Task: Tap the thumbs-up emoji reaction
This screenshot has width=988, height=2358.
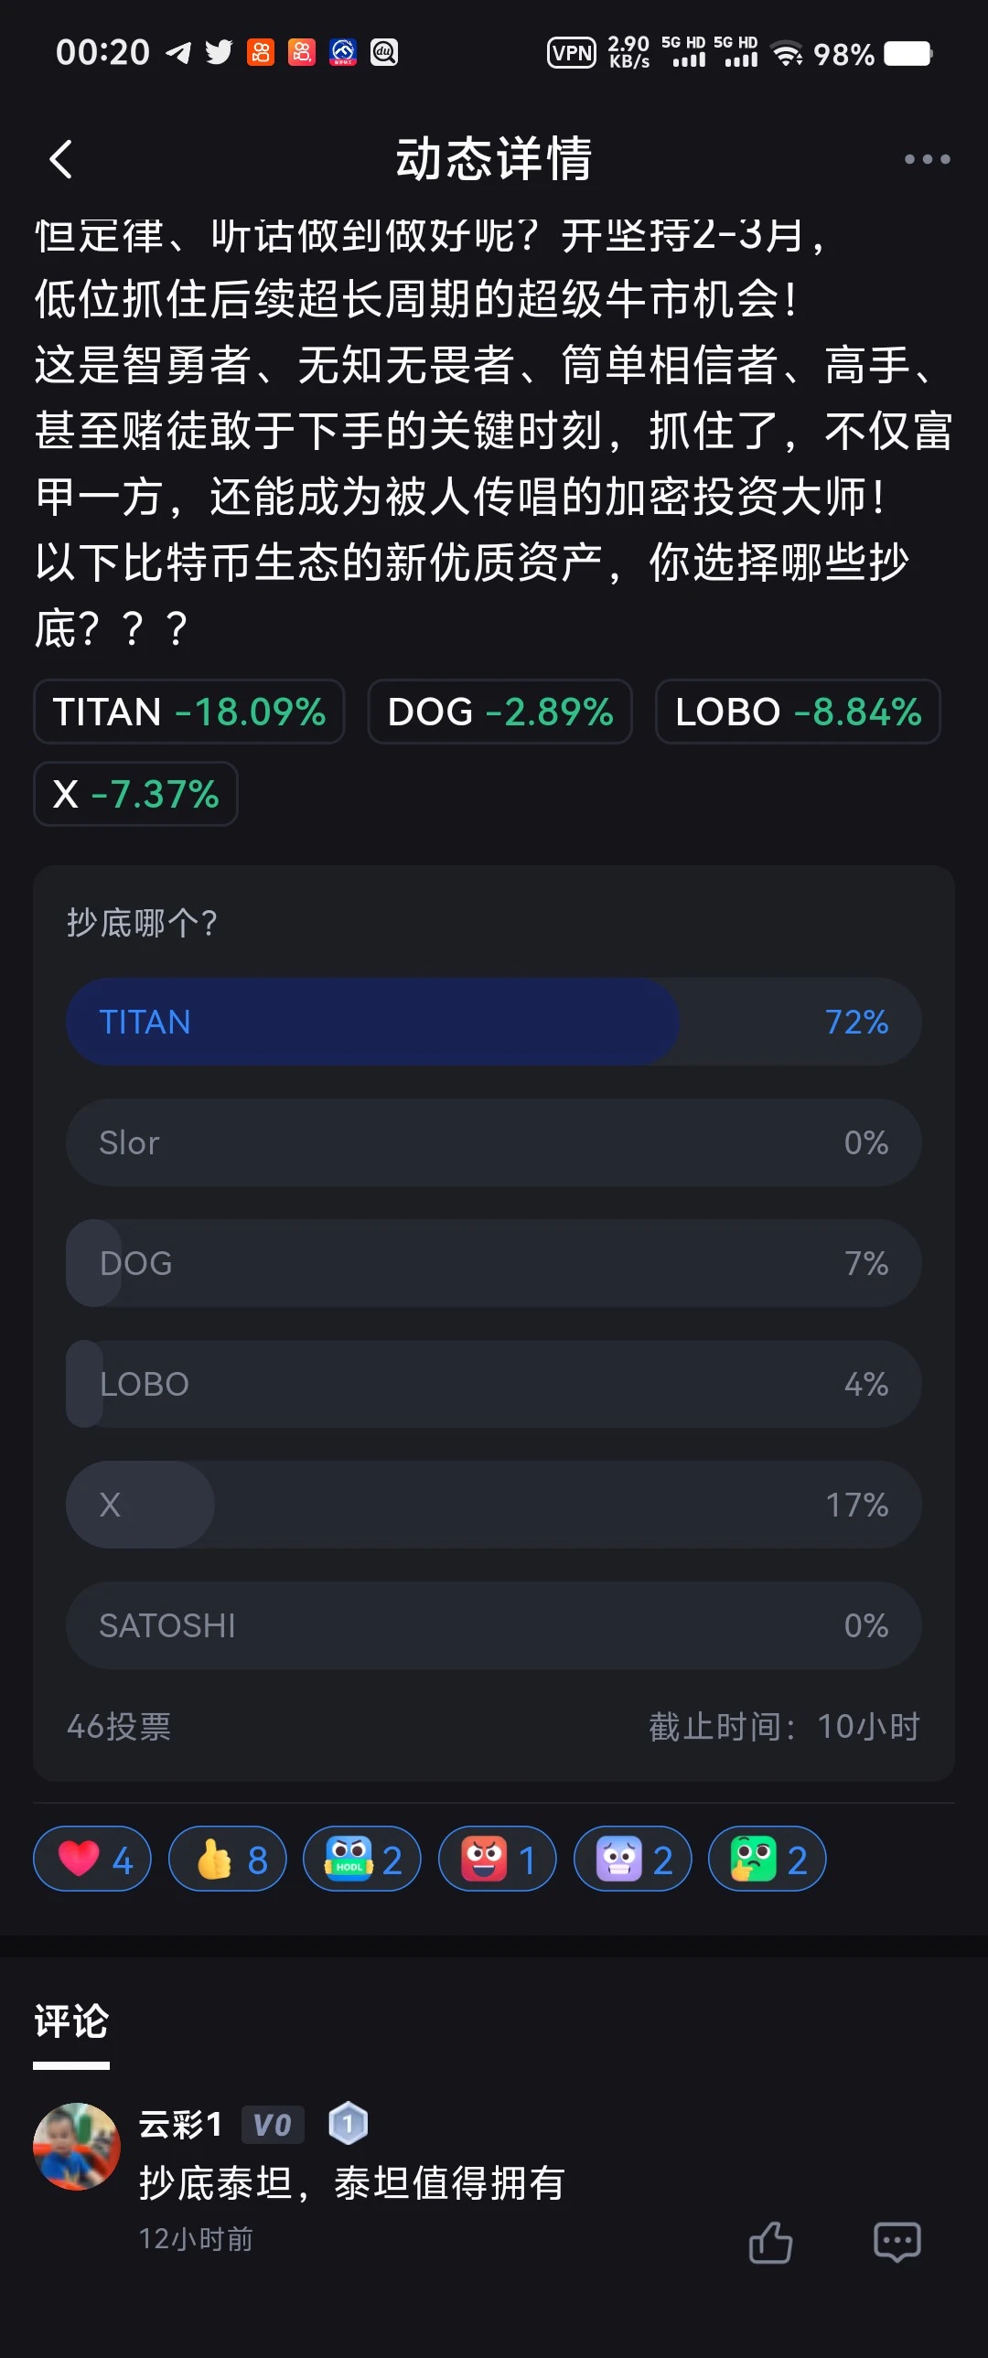Action: pos(227,1860)
